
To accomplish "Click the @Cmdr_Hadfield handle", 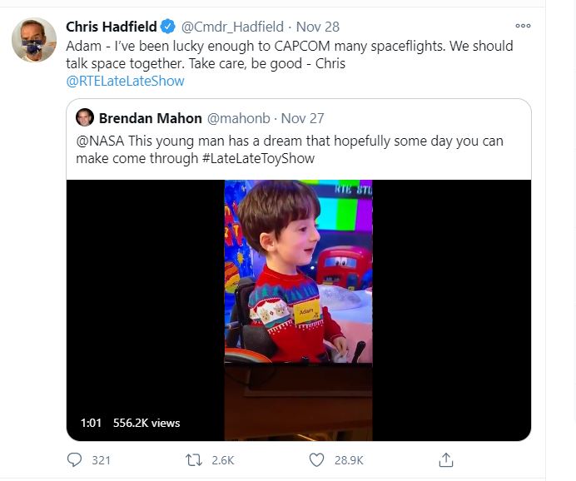I will [232, 27].
